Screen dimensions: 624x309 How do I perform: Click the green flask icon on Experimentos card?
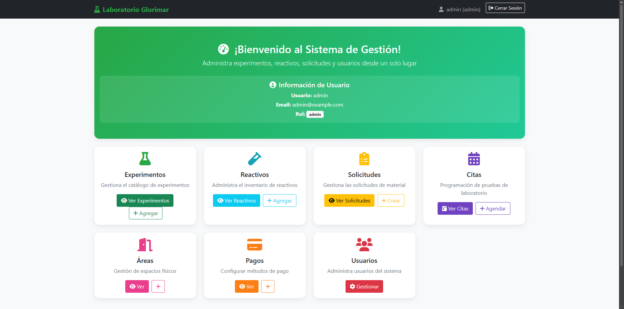tap(145, 159)
